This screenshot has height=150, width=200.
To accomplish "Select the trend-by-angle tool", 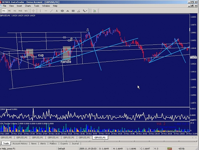I will point(79,11).
